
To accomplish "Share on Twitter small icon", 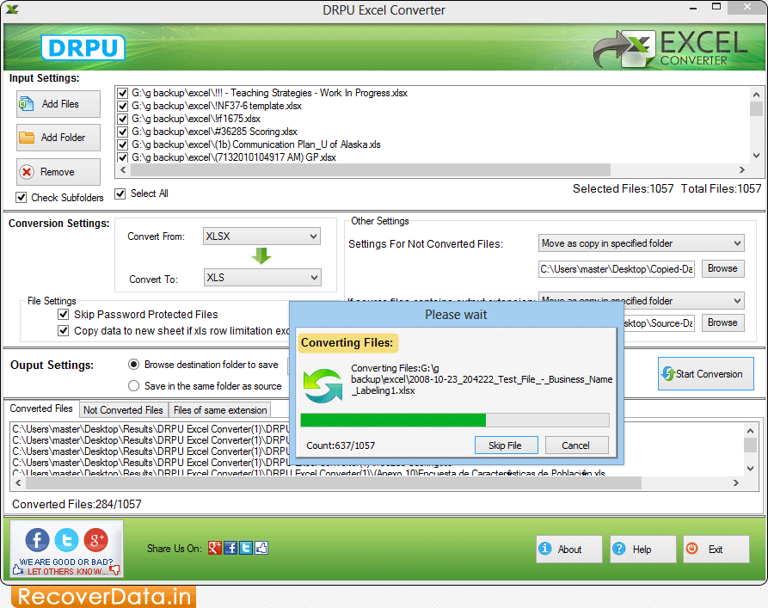I will pyautogui.click(x=246, y=548).
